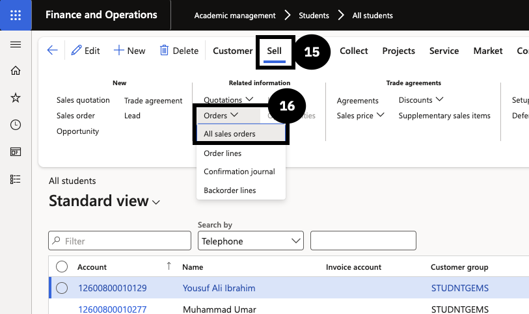This screenshot has width=529, height=314.
Task: Expand the Quotations dropdown
Action: [x=228, y=99]
